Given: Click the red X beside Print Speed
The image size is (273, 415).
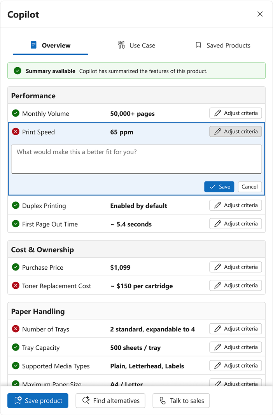Looking at the screenshot, I should tap(16, 132).
